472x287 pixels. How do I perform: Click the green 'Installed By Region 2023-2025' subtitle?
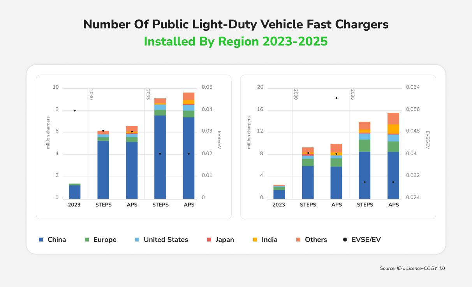(236, 41)
